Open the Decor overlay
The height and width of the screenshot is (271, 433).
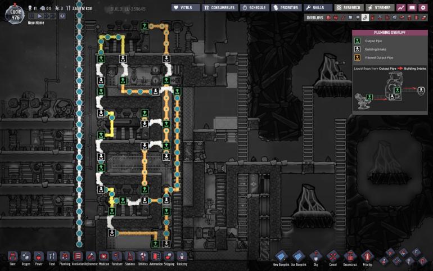(x=380, y=17)
